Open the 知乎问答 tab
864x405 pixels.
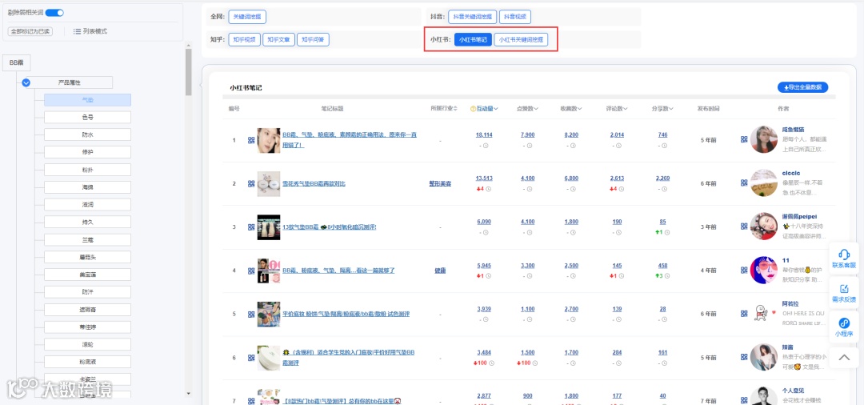click(x=313, y=40)
